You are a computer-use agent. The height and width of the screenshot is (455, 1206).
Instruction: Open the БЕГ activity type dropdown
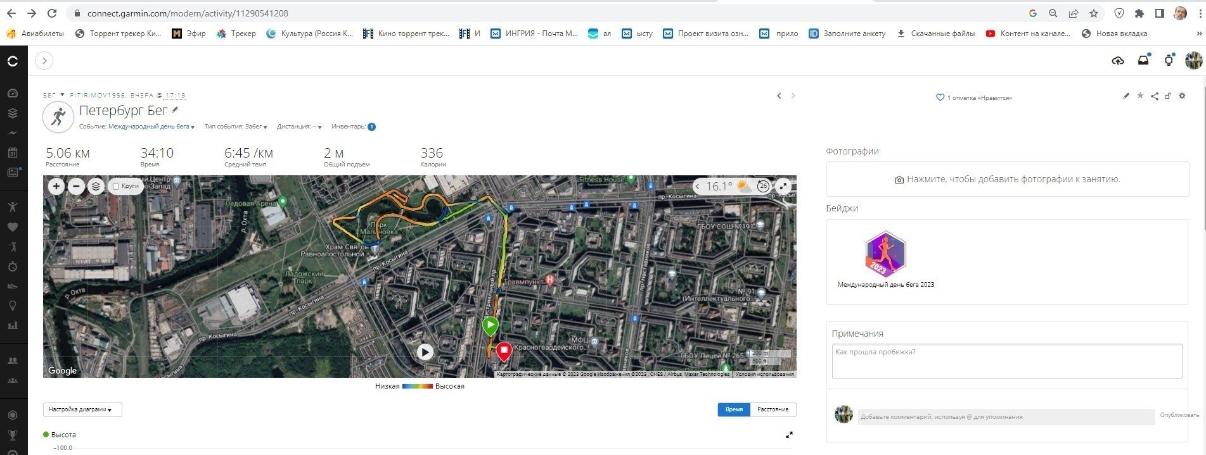pyautogui.click(x=54, y=95)
